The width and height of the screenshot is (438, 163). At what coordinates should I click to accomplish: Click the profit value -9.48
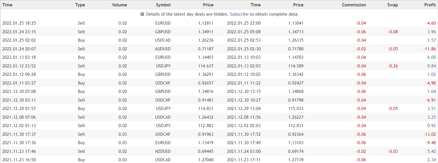[431, 143]
